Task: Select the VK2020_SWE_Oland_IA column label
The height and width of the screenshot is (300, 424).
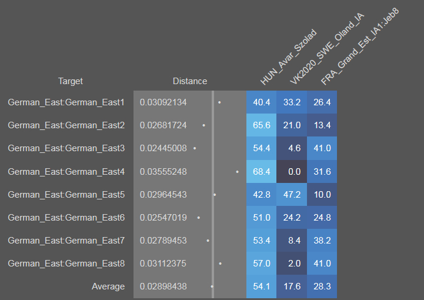Action: click(327, 49)
